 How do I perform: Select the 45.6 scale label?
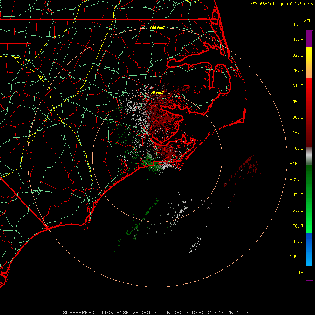pyautogui.click(x=298, y=101)
